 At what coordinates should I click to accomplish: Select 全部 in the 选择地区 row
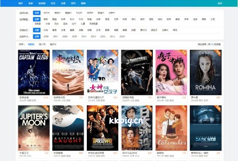coord(37,30)
